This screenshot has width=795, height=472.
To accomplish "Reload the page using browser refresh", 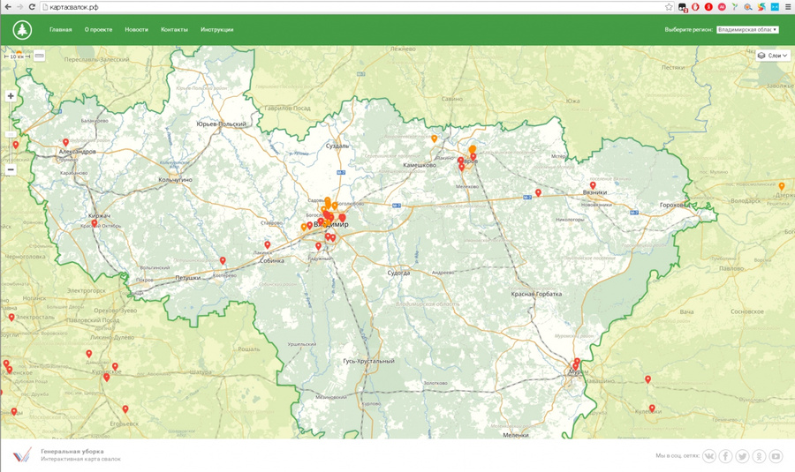I will click(x=33, y=7).
